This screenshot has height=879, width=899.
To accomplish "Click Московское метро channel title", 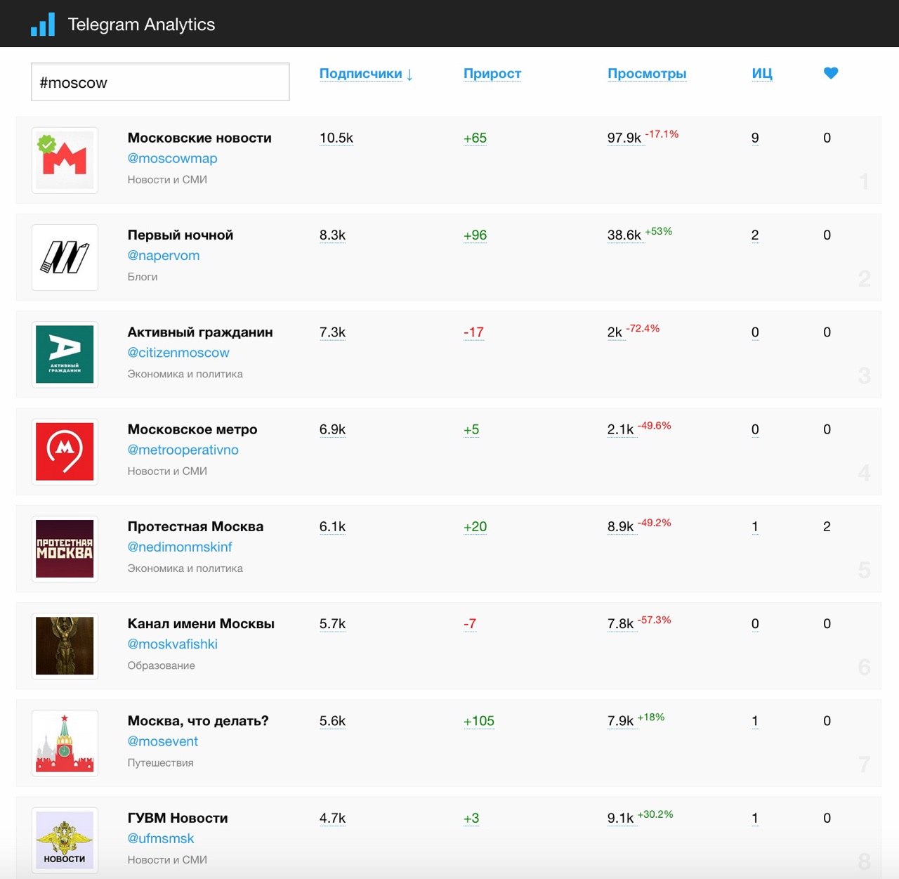I will point(192,429).
